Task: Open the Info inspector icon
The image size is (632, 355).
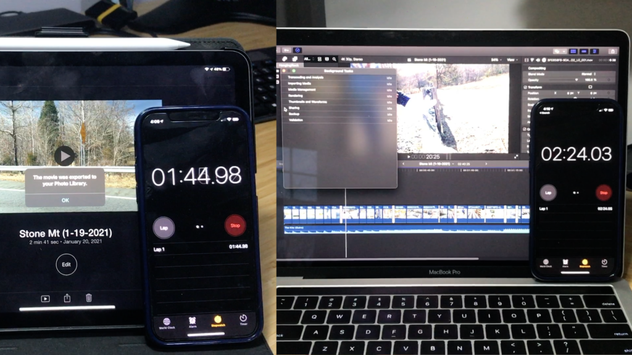Action: click(x=544, y=60)
